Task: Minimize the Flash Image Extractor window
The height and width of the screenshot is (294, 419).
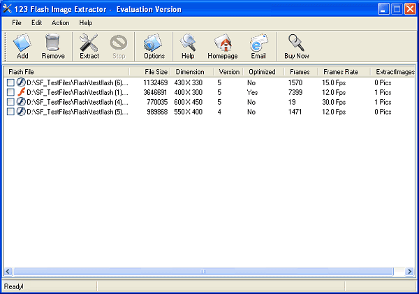Action: pos(383,9)
